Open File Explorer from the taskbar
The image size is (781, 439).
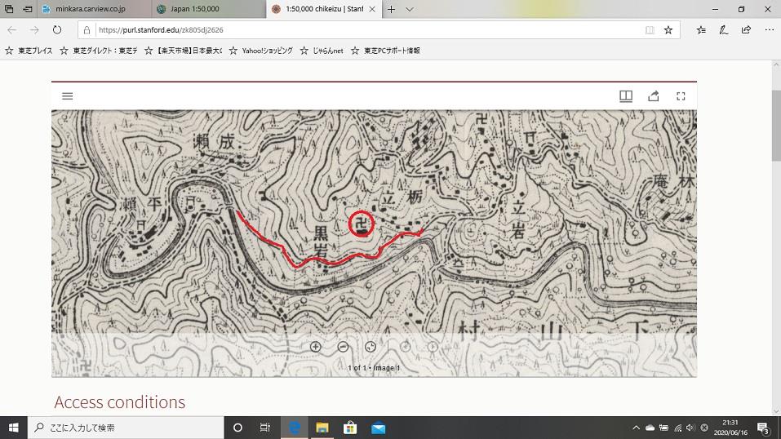[322, 428]
